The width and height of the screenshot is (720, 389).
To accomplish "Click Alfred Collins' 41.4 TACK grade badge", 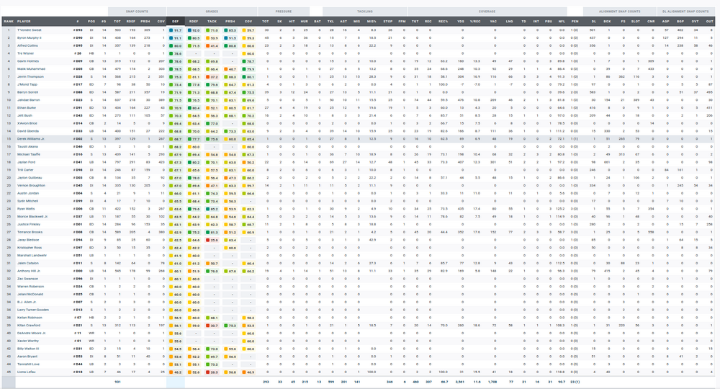I will (x=212, y=45).
